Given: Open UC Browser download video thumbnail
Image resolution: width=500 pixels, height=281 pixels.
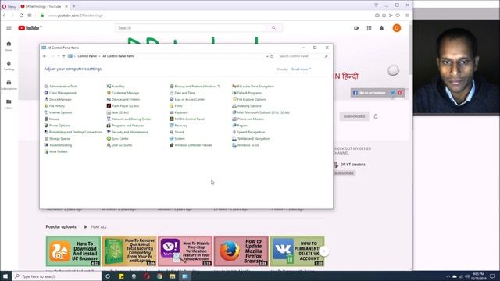Looking at the screenshot, I should tap(73, 251).
